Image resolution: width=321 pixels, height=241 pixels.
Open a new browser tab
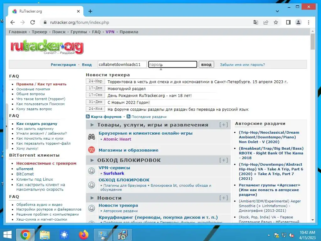click(90, 11)
